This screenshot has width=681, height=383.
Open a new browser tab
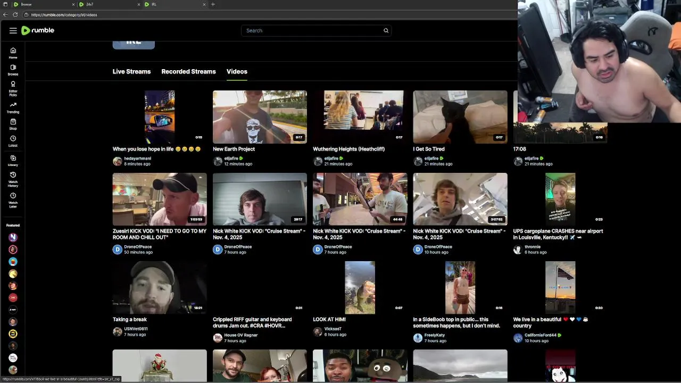213,4
